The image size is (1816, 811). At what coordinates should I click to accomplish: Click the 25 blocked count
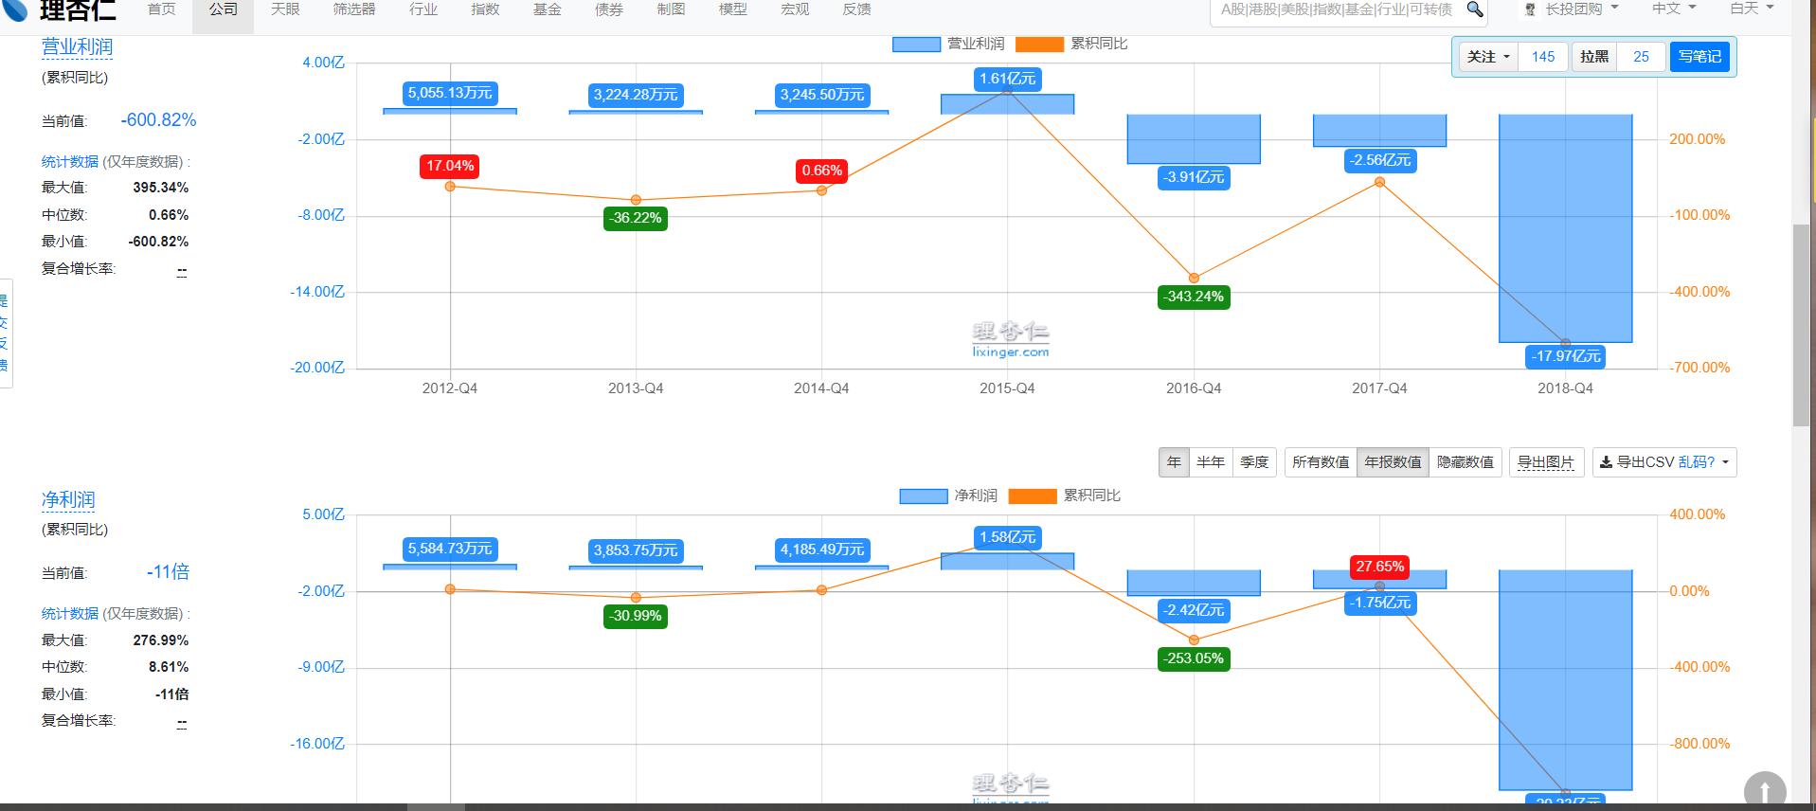pyautogui.click(x=1641, y=57)
